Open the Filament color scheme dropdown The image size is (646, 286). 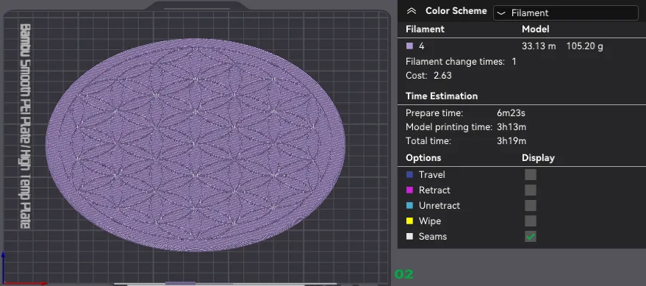pos(565,12)
